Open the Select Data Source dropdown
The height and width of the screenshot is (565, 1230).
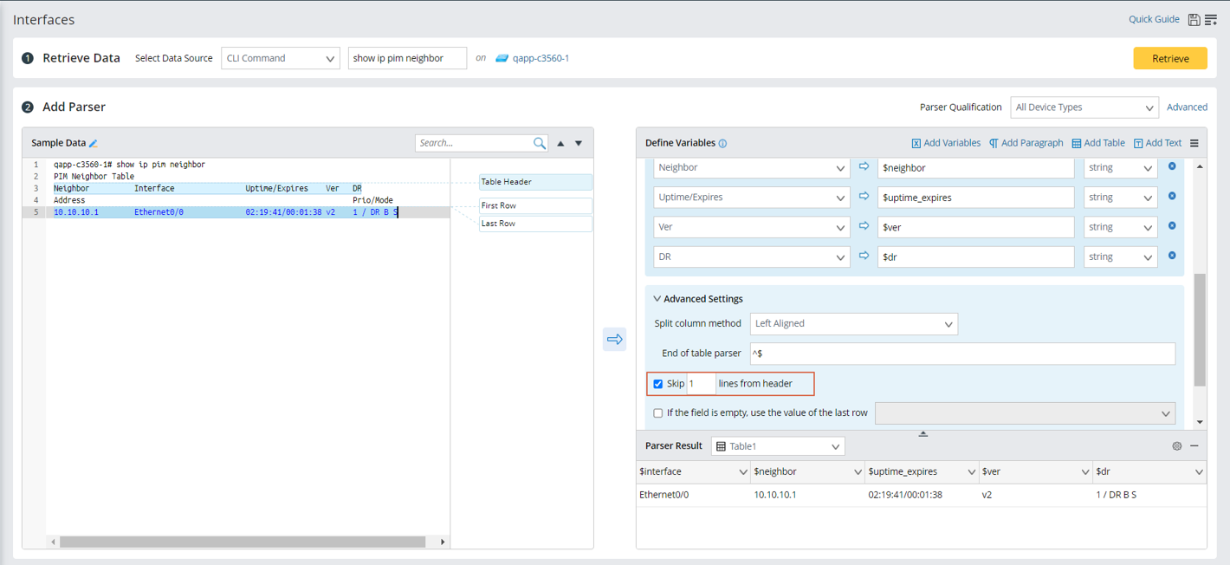(x=280, y=58)
